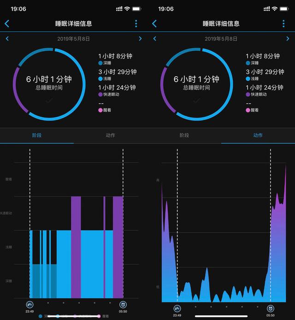This screenshot has width=295, height=320.
Task: Tap the zzz bedtime icon under the movement chart
Action: 177,308
